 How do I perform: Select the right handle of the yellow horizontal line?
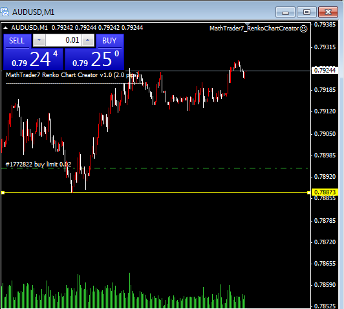tap(308, 193)
